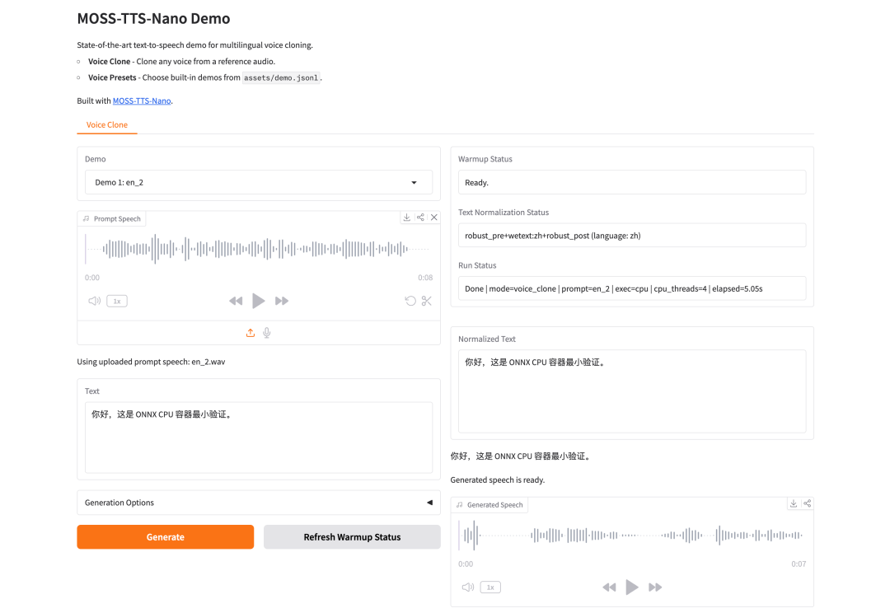Undo edits on Prompt Speech audio
The height and width of the screenshot is (613, 890).
point(410,301)
